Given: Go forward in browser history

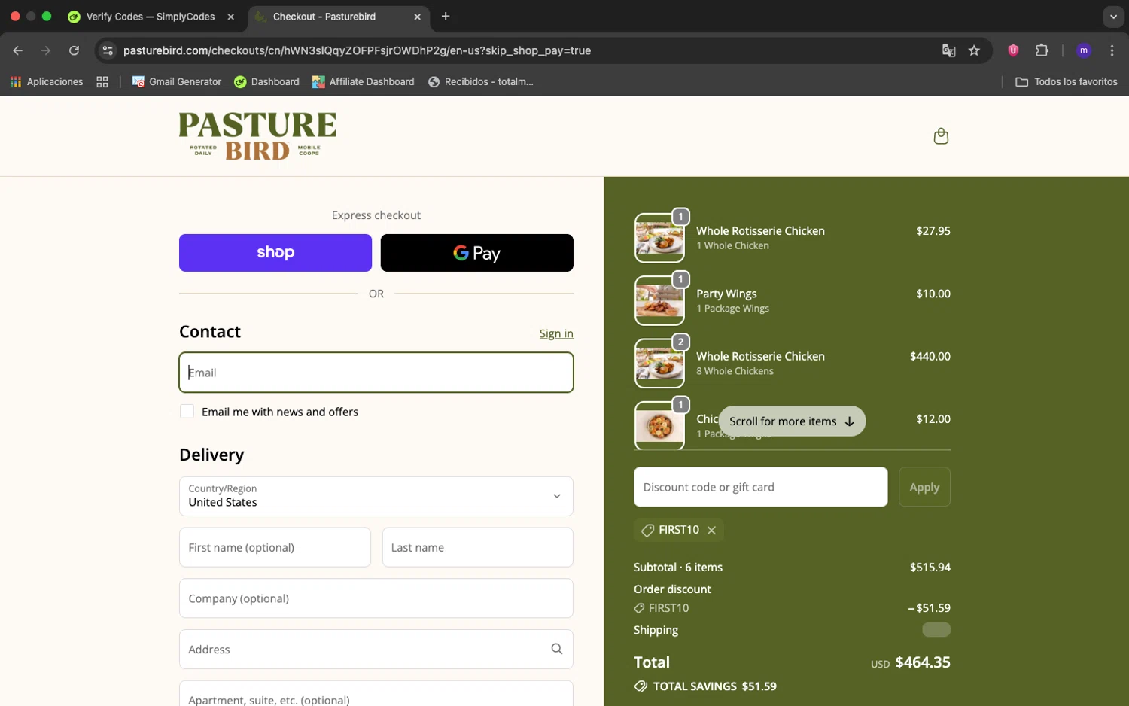Looking at the screenshot, I should point(46,50).
